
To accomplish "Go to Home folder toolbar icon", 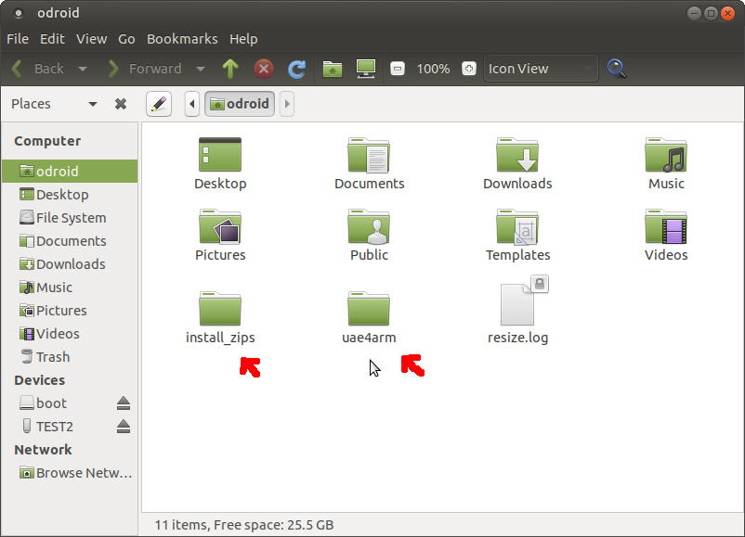I will coord(332,69).
